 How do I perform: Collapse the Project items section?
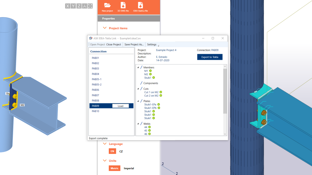[x=105, y=28]
